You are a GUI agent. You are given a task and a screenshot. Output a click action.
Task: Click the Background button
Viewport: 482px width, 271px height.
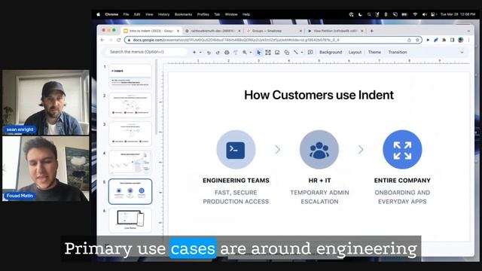331,52
